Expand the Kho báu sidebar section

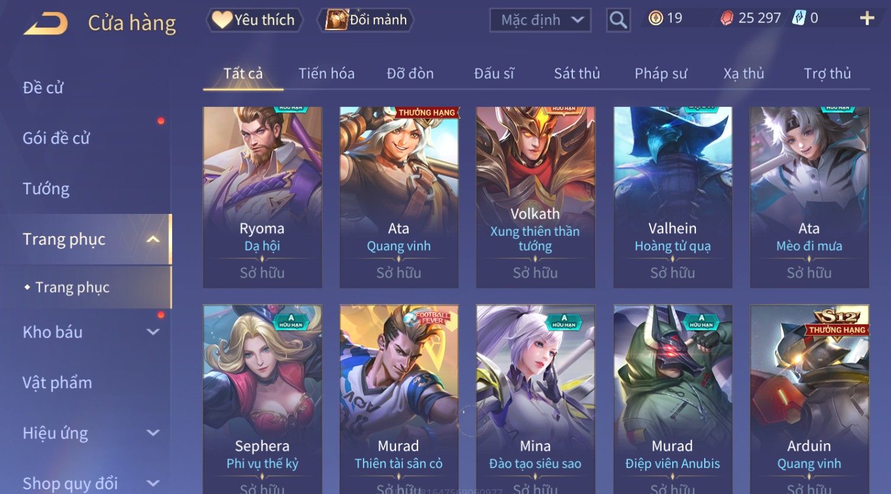pyautogui.click(x=153, y=332)
